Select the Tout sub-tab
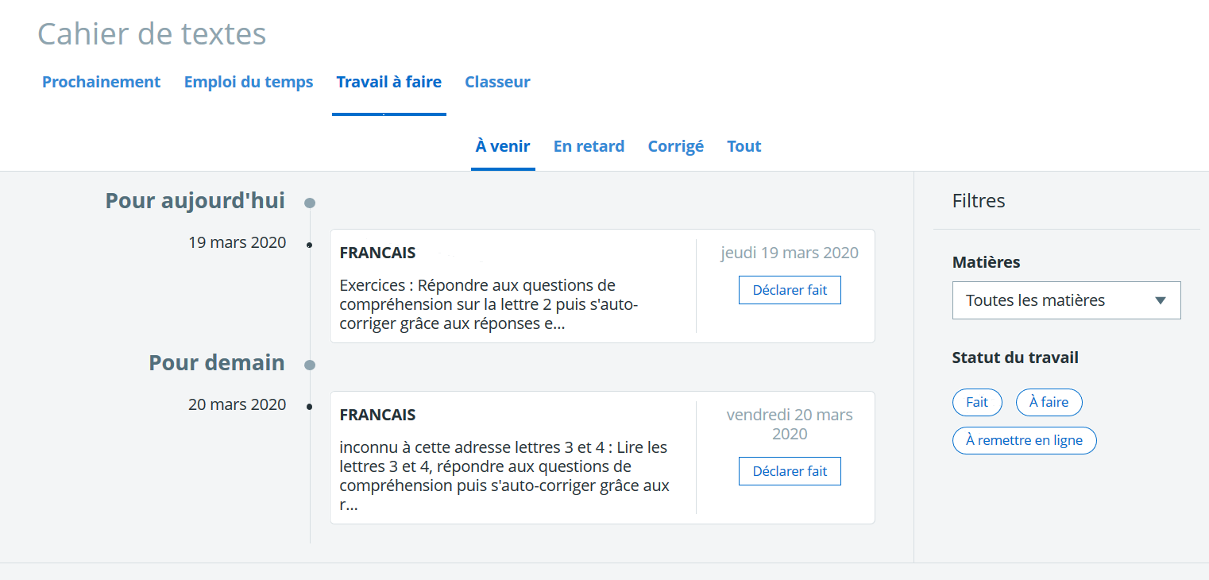1209x580 pixels. (744, 146)
